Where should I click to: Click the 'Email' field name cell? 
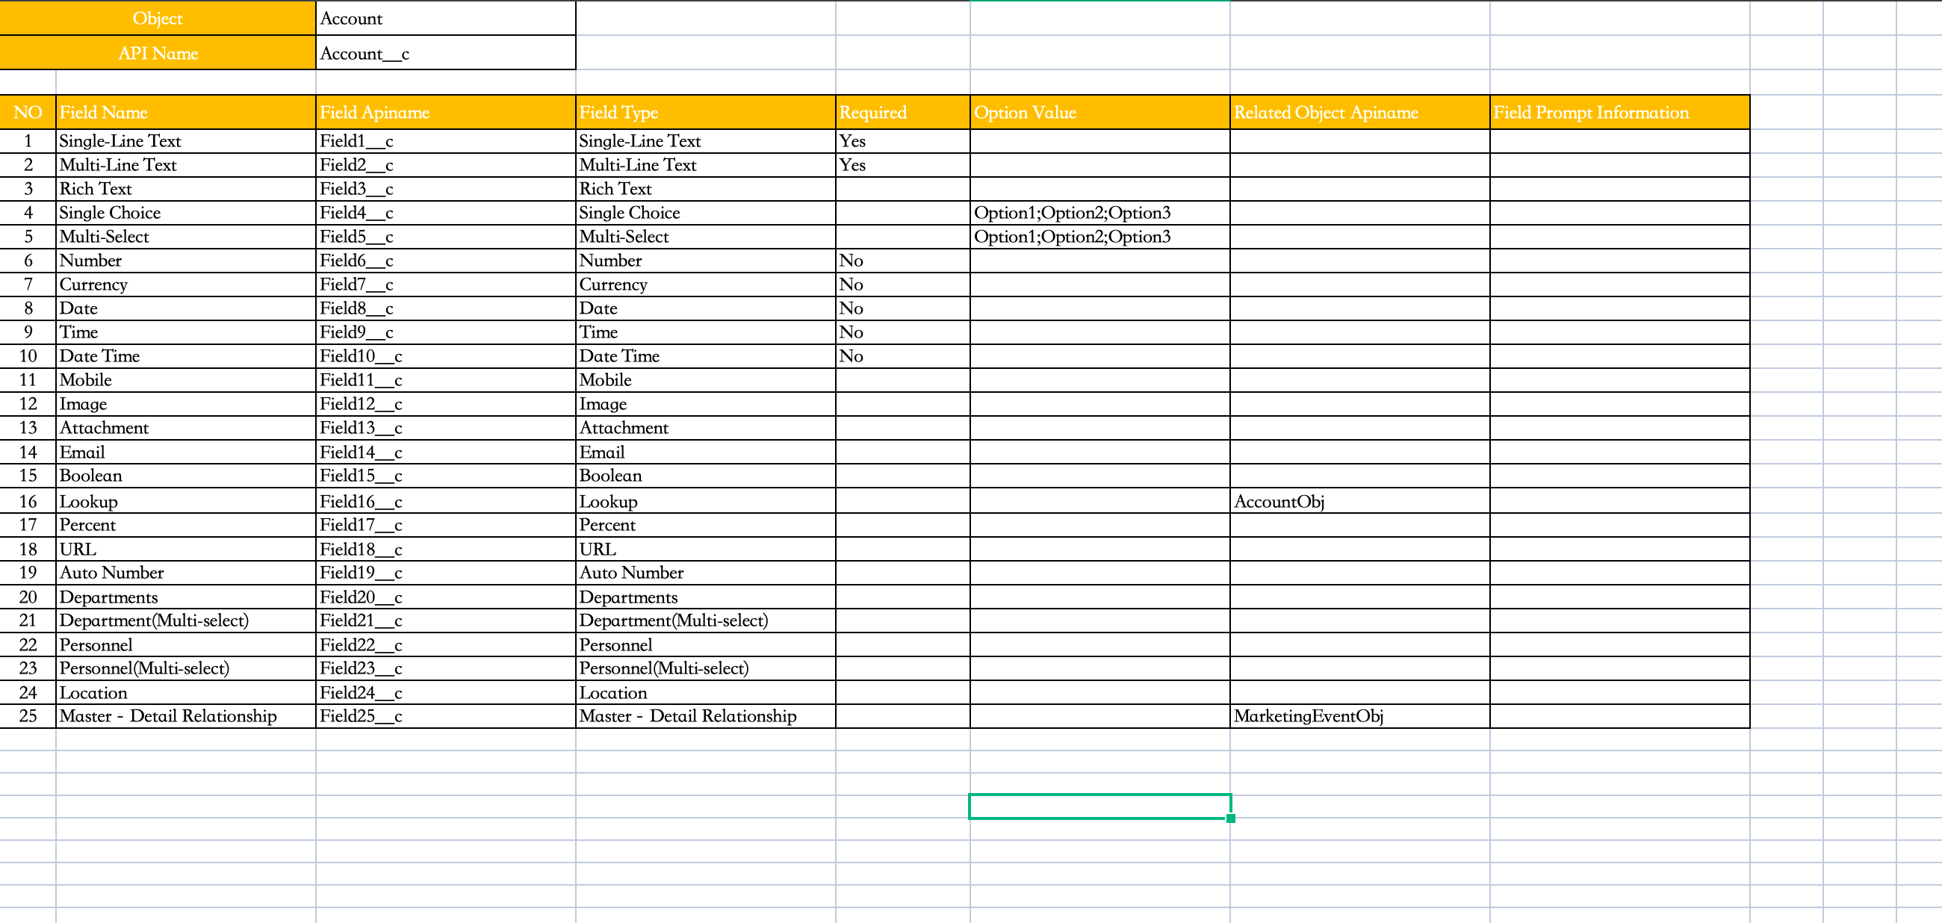coord(185,452)
